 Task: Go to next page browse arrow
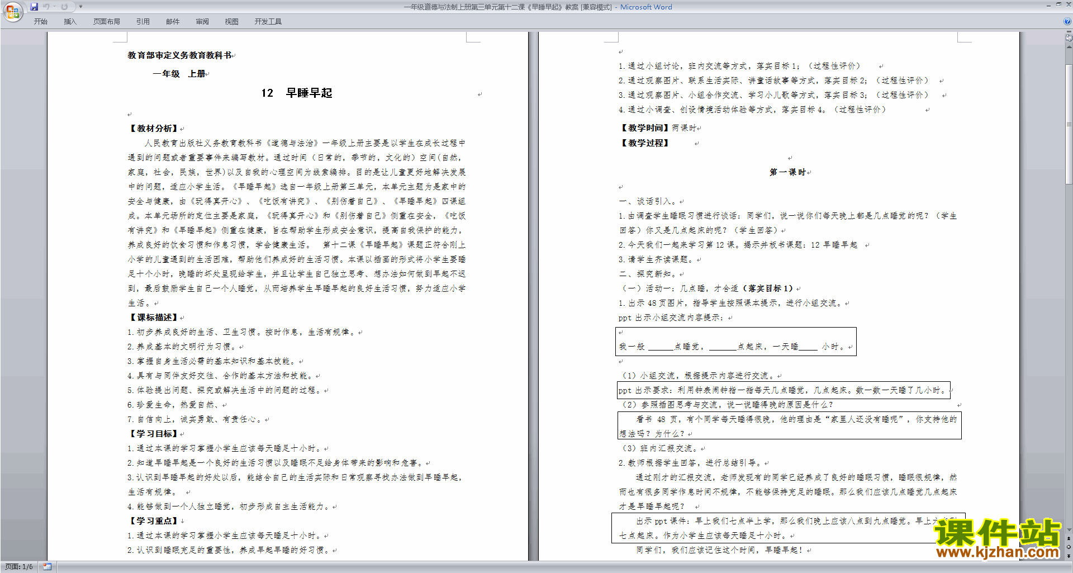coord(1069,556)
